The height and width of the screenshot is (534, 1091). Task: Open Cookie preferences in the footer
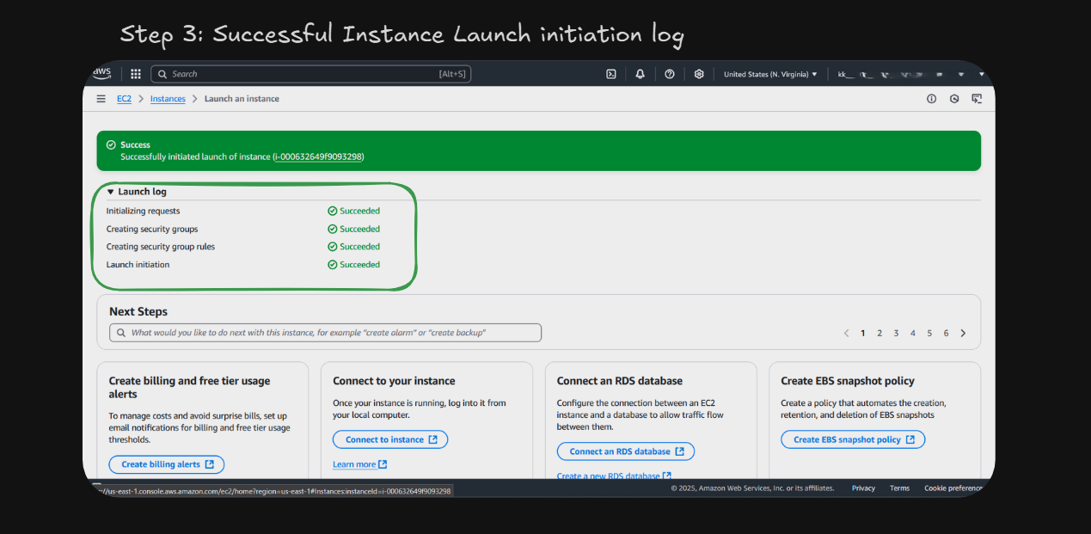[953, 488]
